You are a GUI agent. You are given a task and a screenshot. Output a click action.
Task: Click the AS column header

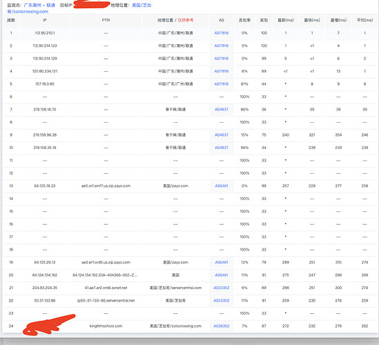[x=222, y=20]
